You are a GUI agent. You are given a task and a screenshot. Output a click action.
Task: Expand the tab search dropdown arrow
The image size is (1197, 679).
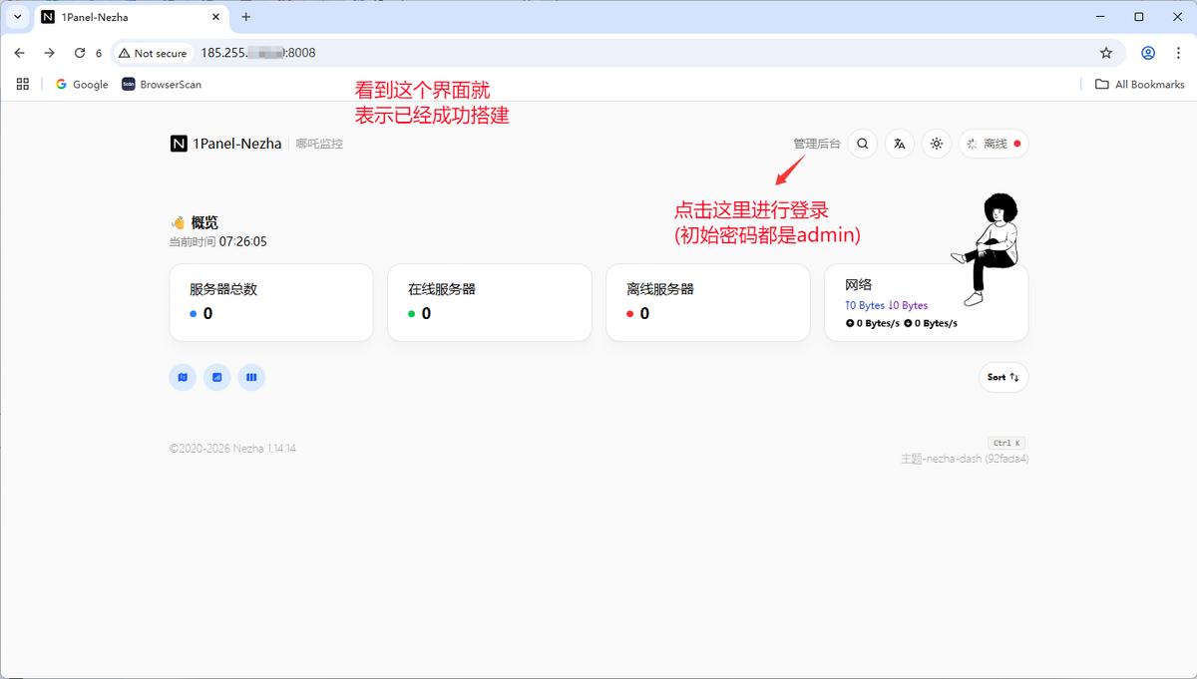[x=17, y=17]
